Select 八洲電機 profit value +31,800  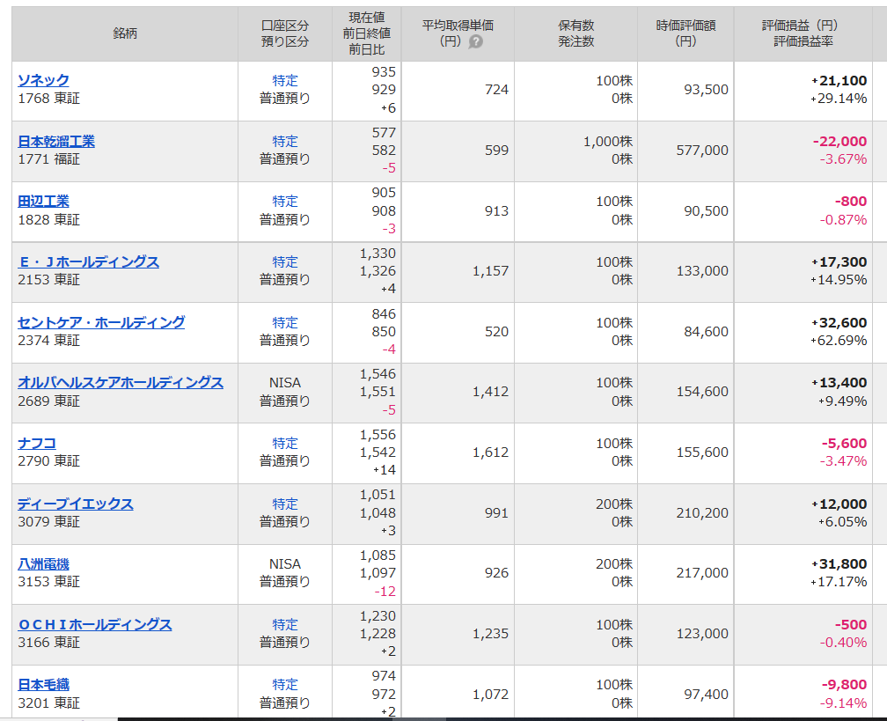(x=839, y=564)
